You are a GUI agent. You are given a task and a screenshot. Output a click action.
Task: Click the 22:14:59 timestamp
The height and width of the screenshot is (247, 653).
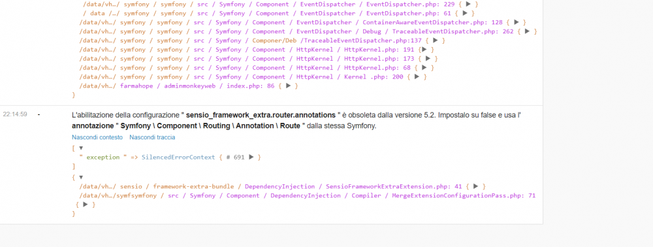point(15,114)
